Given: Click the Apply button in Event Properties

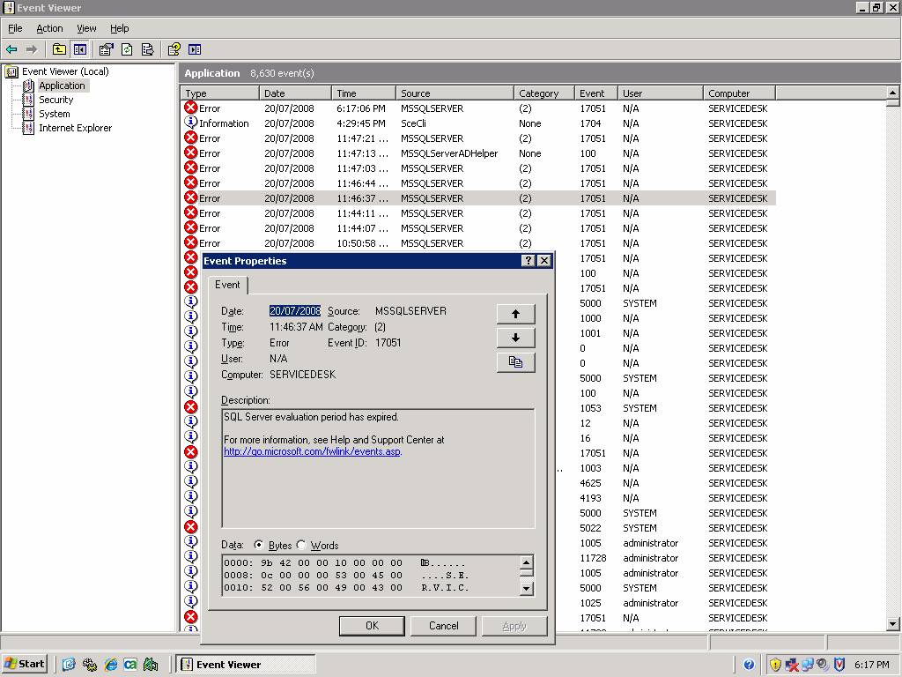Looking at the screenshot, I should tap(514, 626).
